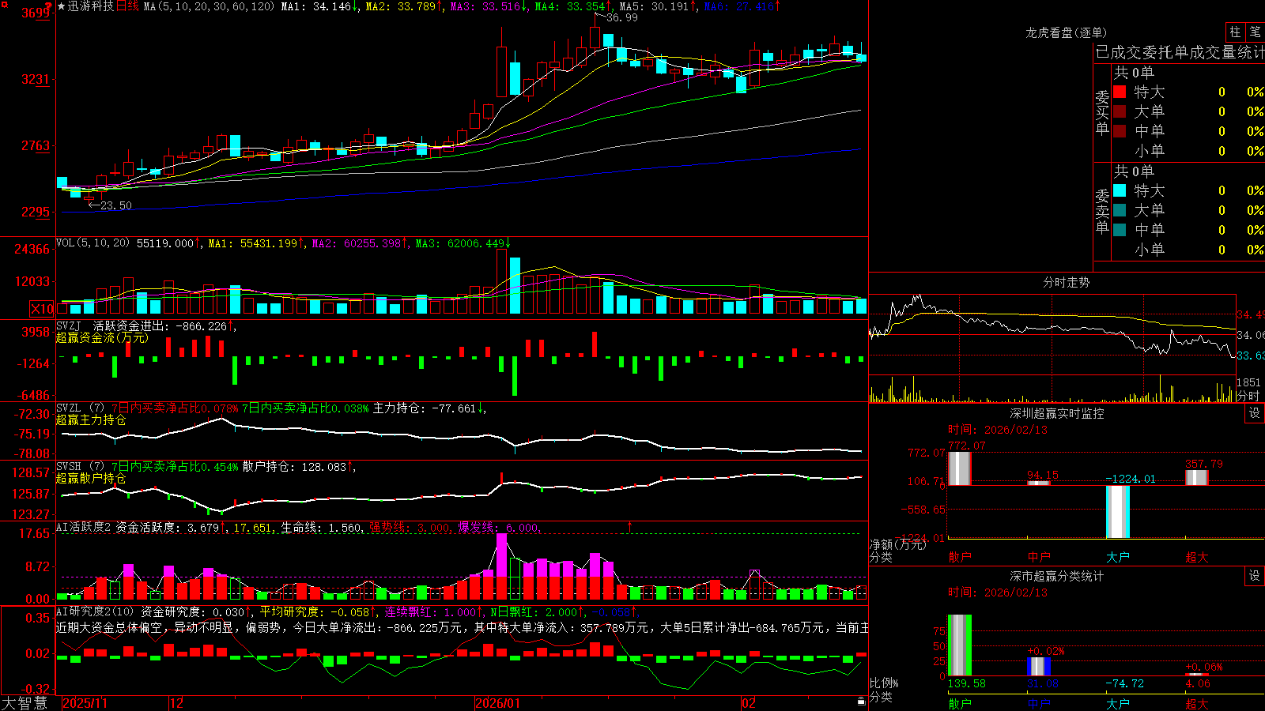This screenshot has height=711, width=1265.
Task: Click the 散户 772.07 bar in 实时监控
Action: point(959,468)
